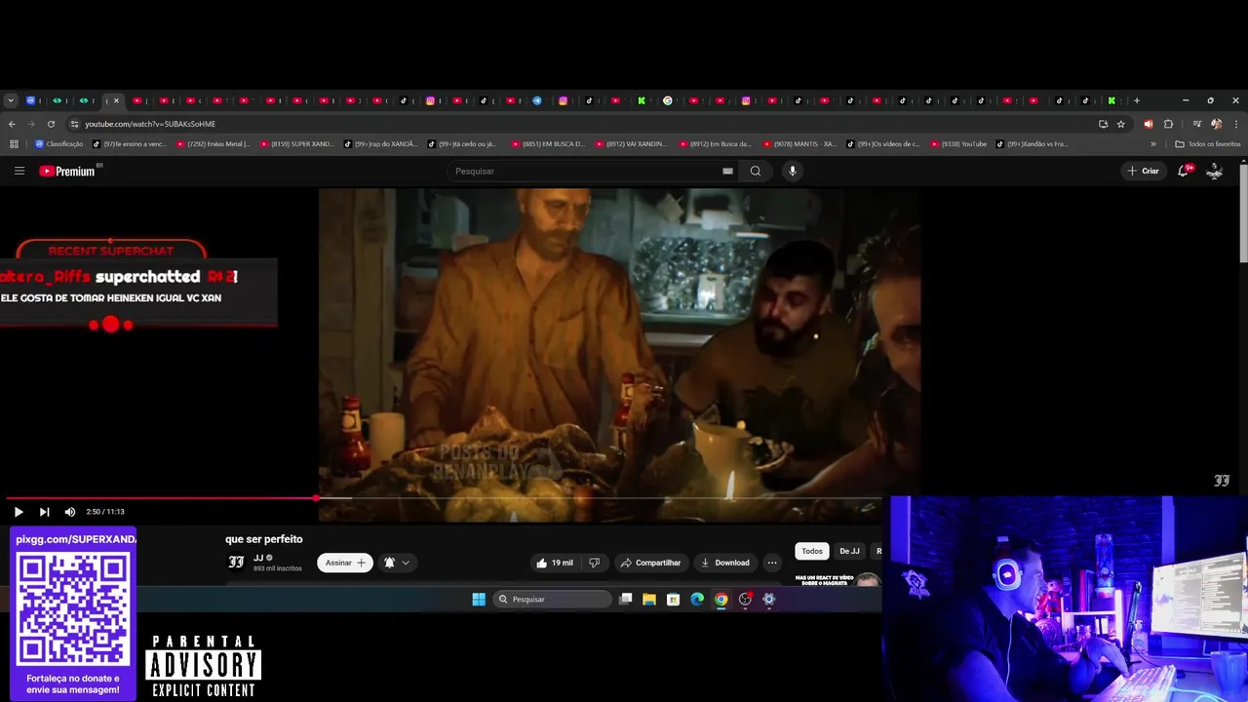Switch to the Telegram tab
This screenshot has width=1248, height=702.
point(537,100)
